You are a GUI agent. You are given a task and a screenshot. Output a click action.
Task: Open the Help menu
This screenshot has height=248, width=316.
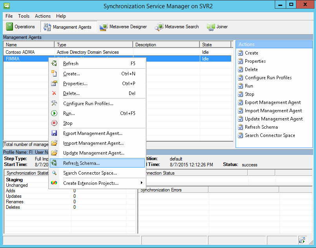click(x=61, y=16)
